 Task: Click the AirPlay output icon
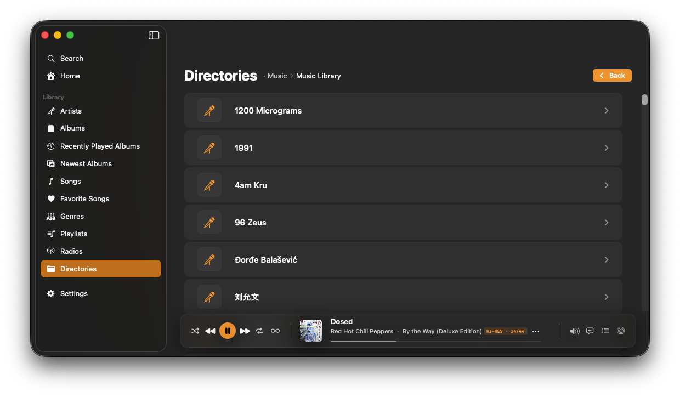coord(620,331)
